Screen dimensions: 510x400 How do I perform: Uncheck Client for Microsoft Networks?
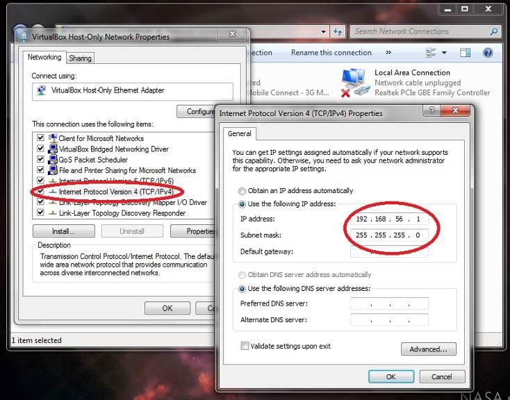point(40,137)
